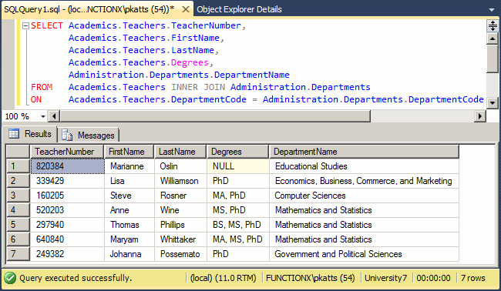Click the green query success checkmark icon
The image size is (501, 291).
click(x=10, y=278)
